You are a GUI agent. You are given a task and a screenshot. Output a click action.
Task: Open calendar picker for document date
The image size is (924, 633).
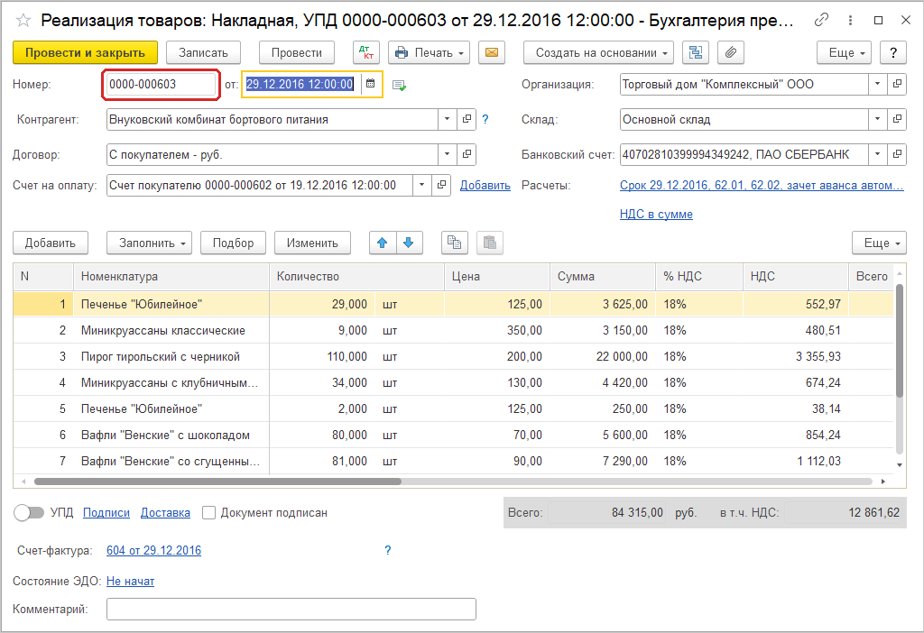point(371,84)
